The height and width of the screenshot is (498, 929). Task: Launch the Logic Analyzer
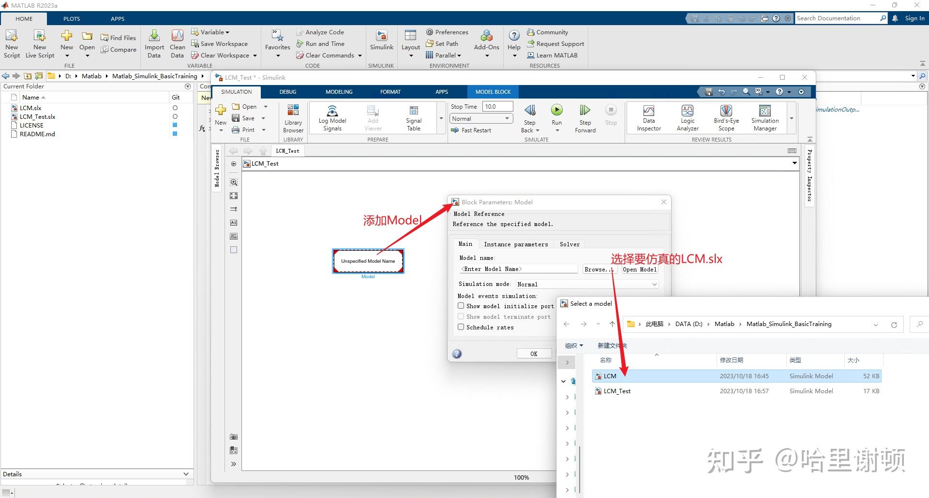pos(688,117)
